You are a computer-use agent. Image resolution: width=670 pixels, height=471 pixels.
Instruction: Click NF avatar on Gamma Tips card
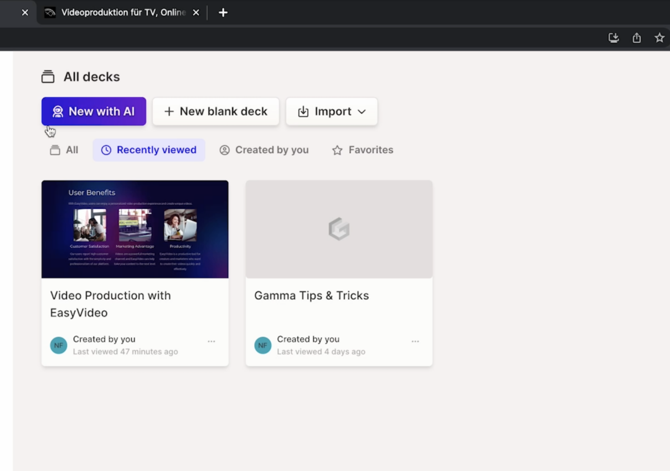tap(263, 345)
